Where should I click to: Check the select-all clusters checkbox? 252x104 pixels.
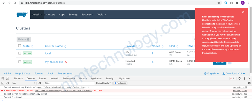point(20,46)
